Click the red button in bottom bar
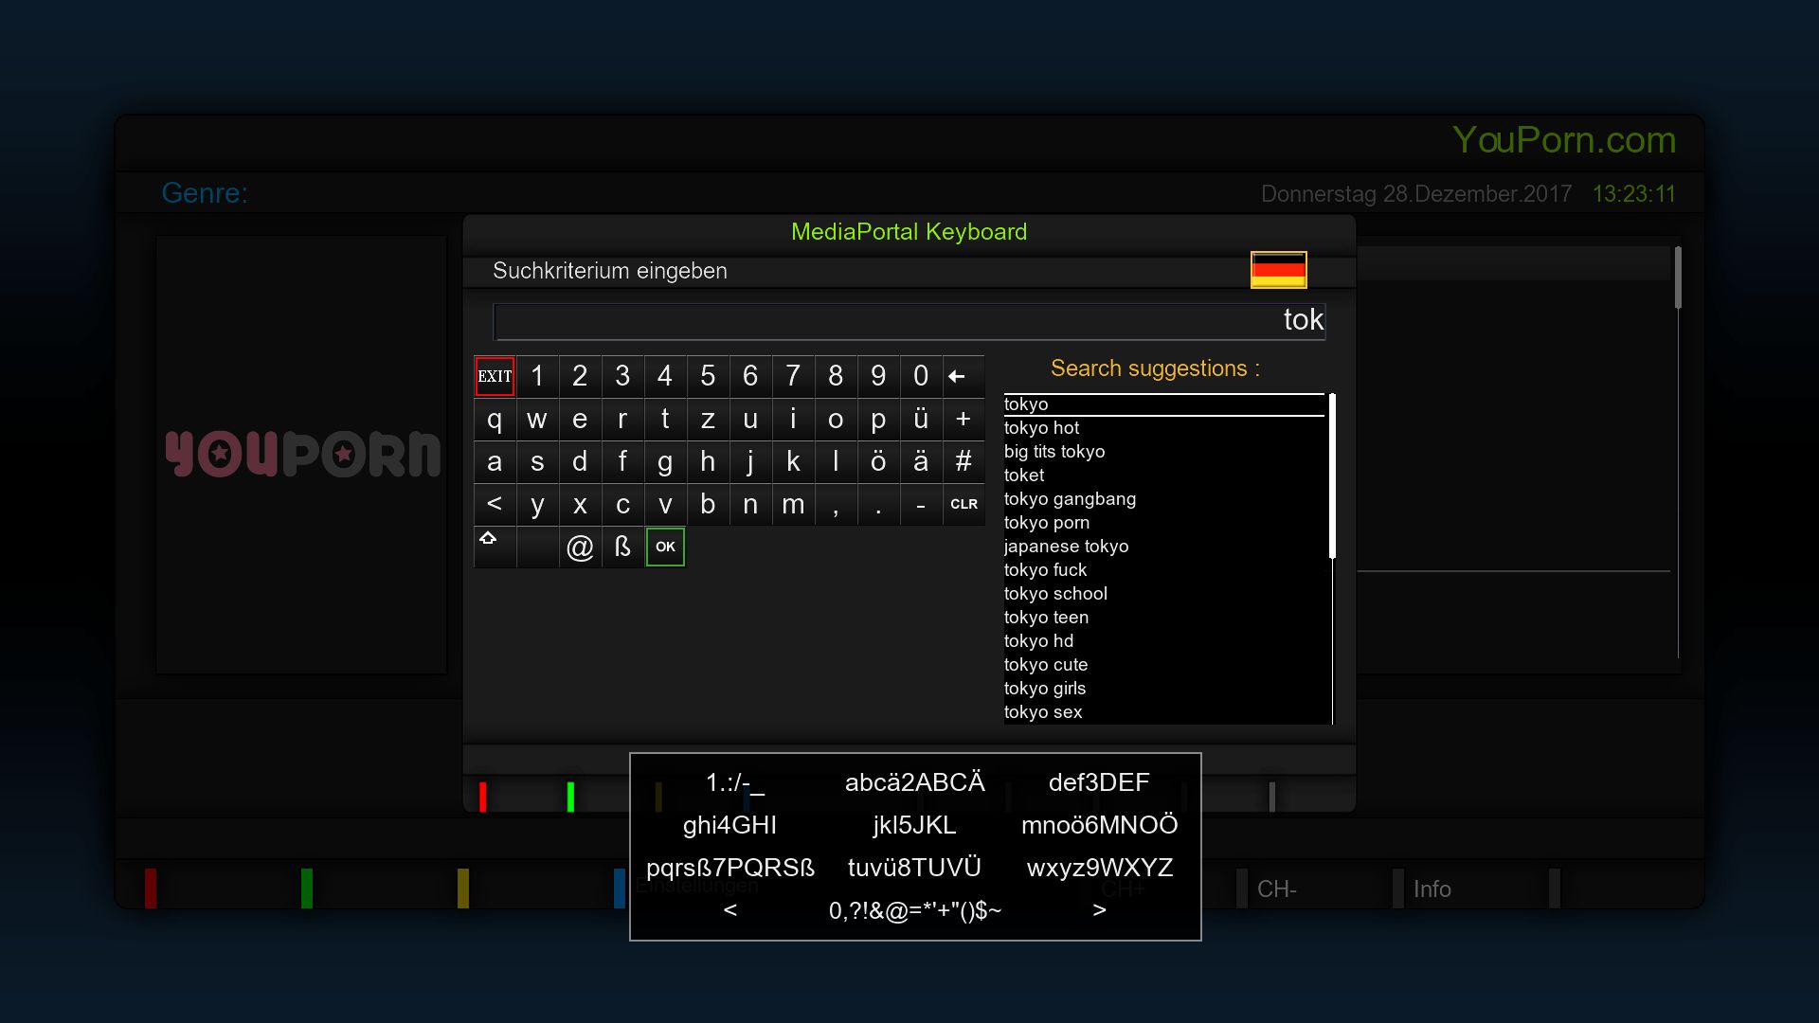Image resolution: width=1819 pixels, height=1023 pixels. pyautogui.click(x=151, y=888)
